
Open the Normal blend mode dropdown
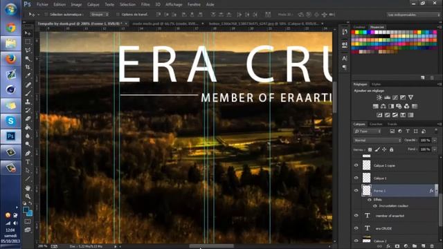377,140
